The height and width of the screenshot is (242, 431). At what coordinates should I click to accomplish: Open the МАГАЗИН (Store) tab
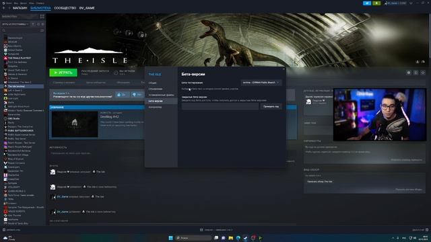20,8
